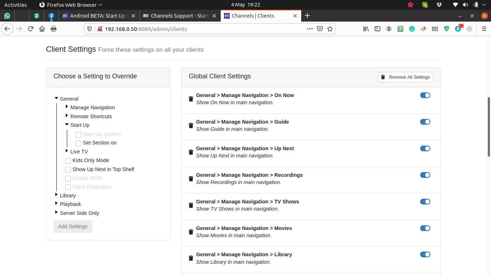Disable the TV Shows navigation toggle
The image size is (491, 276).
(425, 202)
